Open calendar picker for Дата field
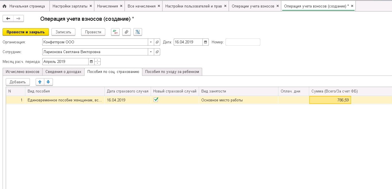The width and height of the screenshot is (392, 189). pos(205,42)
